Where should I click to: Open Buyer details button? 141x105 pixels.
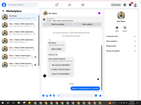(56, 49)
